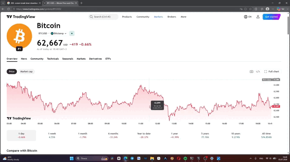Click the orange Bitcoin logo
290x162 pixels.
coord(19,36)
